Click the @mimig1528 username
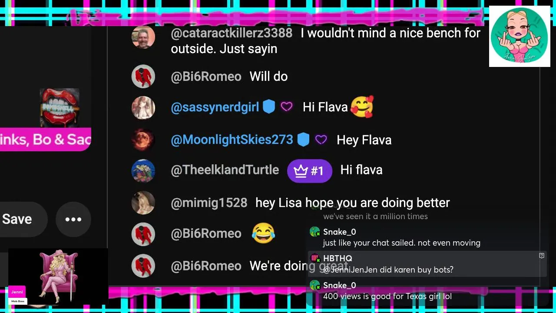 pyautogui.click(x=209, y=203)
